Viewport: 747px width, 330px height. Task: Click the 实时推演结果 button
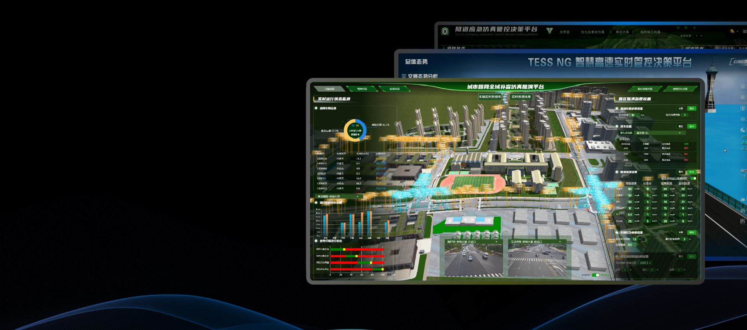pyautogui.click(x=521, y=97)
